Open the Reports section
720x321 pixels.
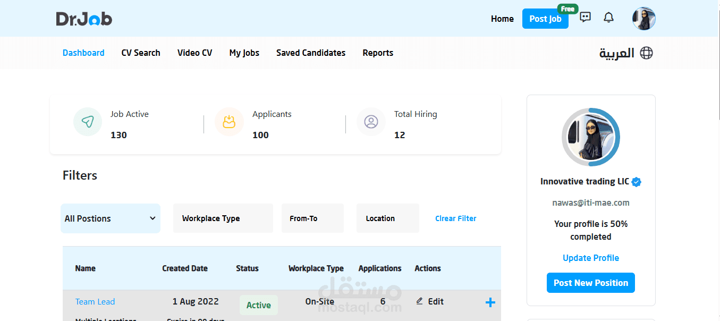pyautogui.click(x=378, y=53)
